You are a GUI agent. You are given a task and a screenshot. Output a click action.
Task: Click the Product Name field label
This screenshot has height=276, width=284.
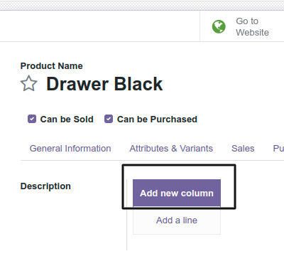coord(52,66)
